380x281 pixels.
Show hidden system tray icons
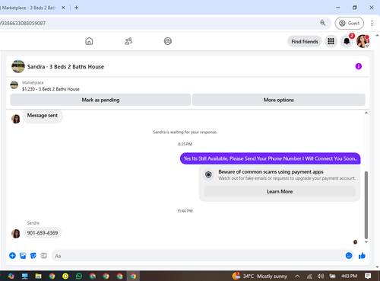pyautogui.click(x=297, y=276)
